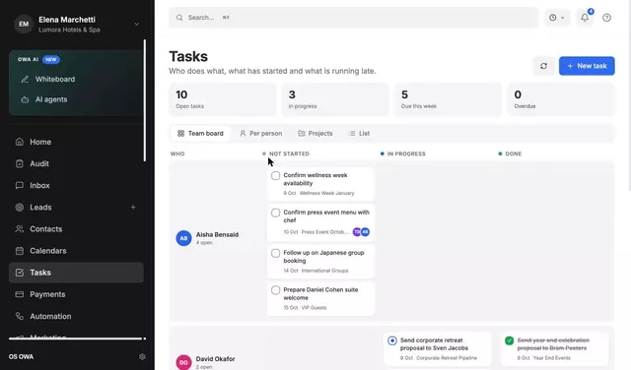Image resolution: width=631 pixels, height=370 pixels.
Task: Open AI agents in the sidebar
Action: coord(76,99)
